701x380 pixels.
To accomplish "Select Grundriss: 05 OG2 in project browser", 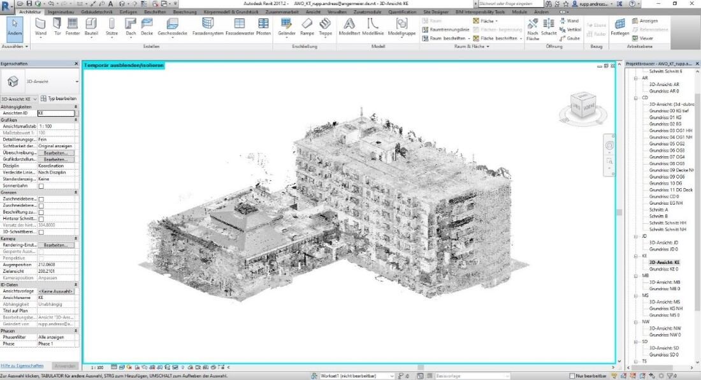I will 667,143.
